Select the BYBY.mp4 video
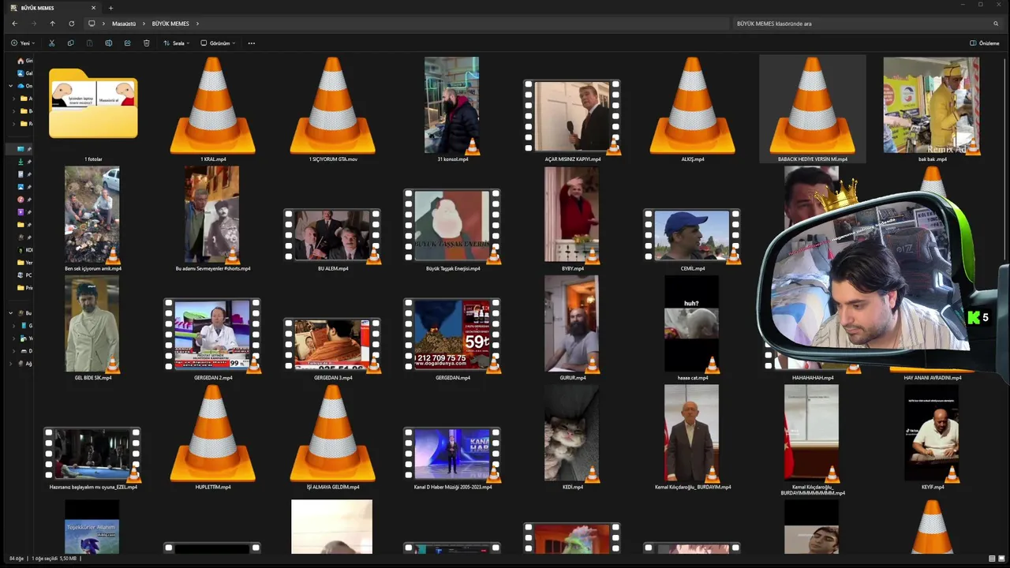This screenshot has height=568, width=1010. (x=573, y=218)
